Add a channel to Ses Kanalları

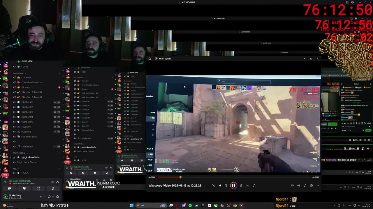[x=59, y=73]
